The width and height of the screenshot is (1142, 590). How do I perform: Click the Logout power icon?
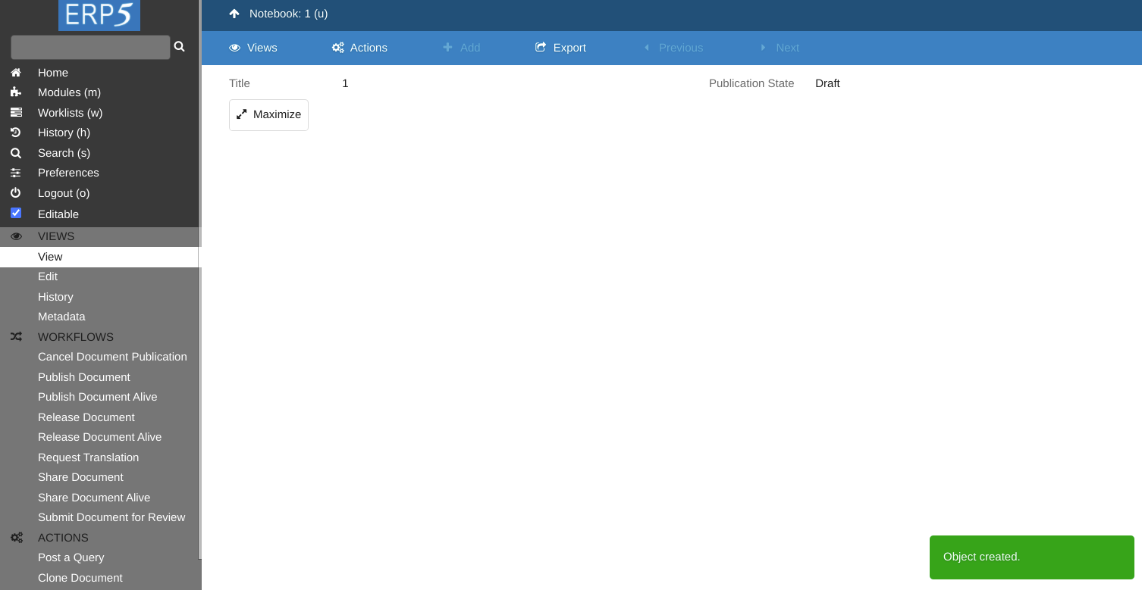[x=16, y=193]
